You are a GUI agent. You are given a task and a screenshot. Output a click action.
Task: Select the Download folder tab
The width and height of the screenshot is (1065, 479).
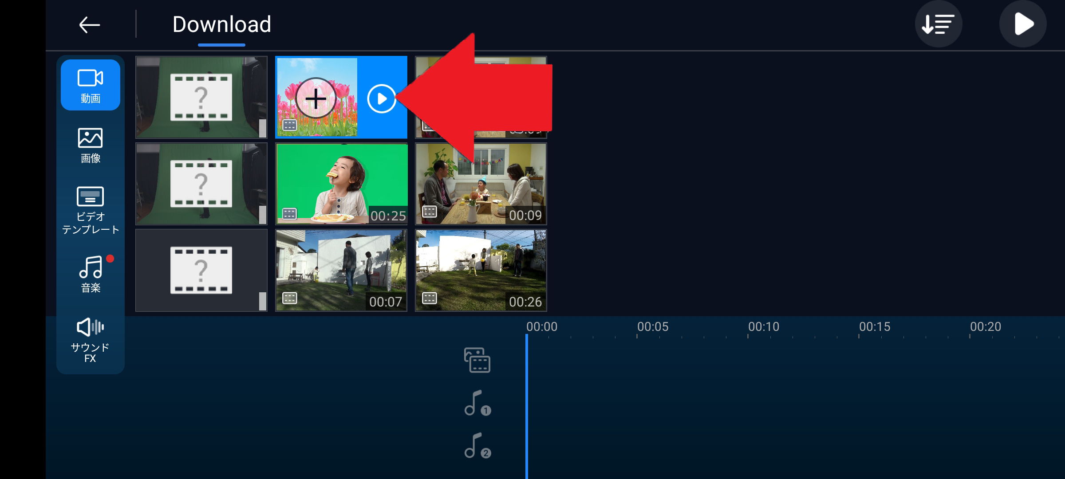point(221,24)
